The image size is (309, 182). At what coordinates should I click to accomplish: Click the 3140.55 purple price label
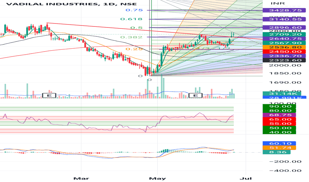[x=284, y=19]
